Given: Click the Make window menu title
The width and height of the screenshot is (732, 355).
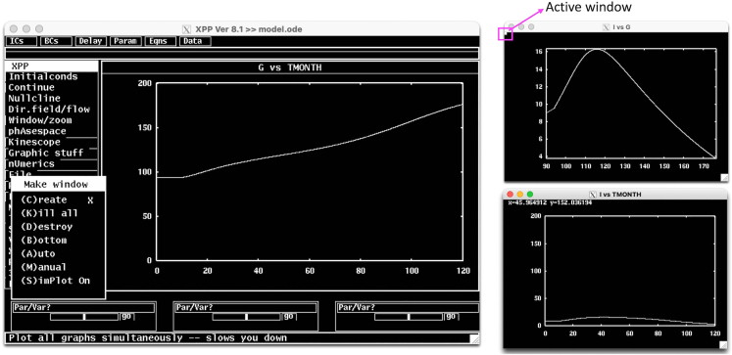Looking at the screenshot, I should (56, 185).
